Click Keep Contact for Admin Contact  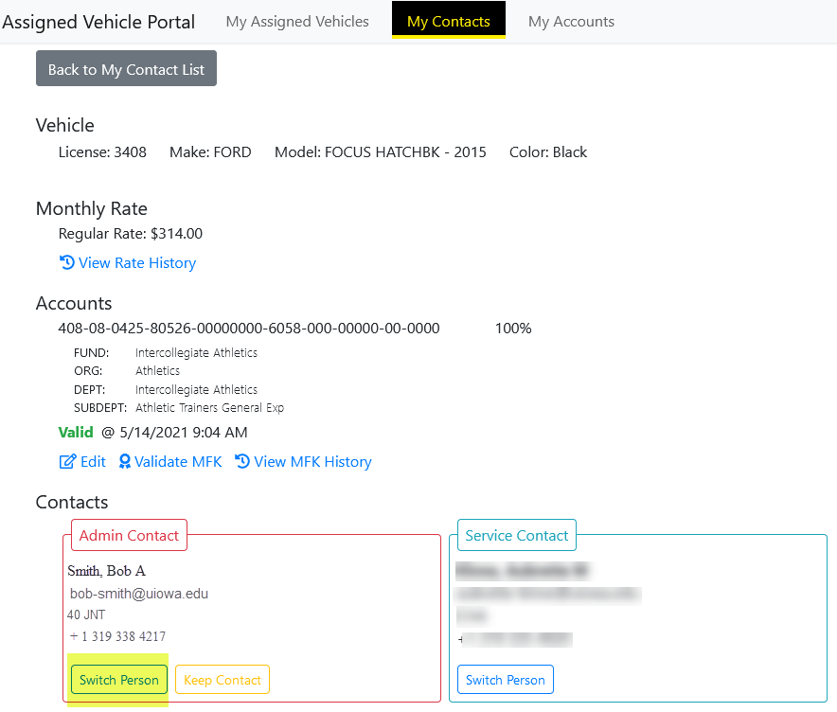pos(223,680)
